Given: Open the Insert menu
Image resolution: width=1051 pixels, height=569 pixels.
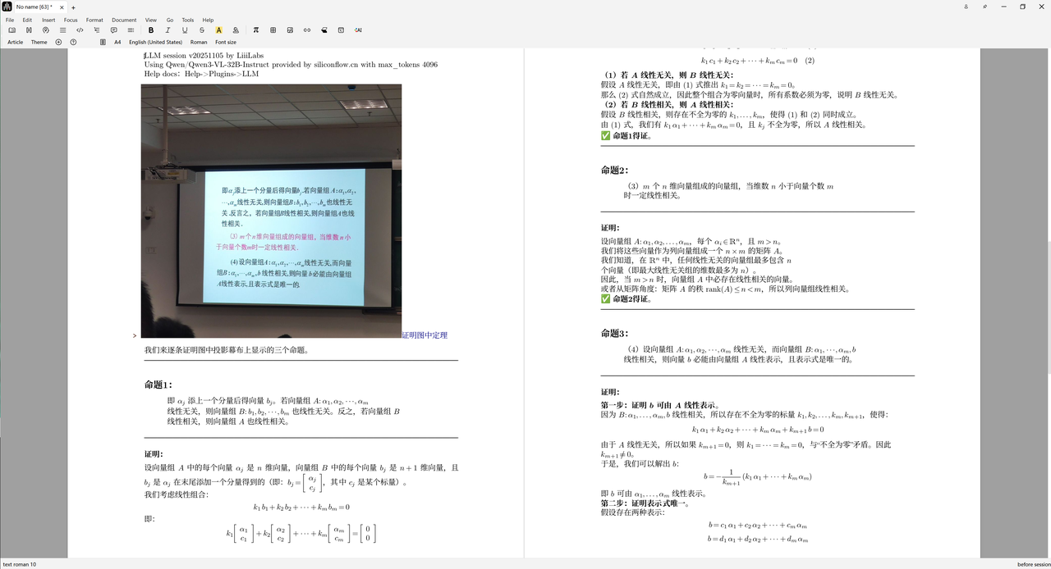Looking at the screenshot, I should point(48,20).
